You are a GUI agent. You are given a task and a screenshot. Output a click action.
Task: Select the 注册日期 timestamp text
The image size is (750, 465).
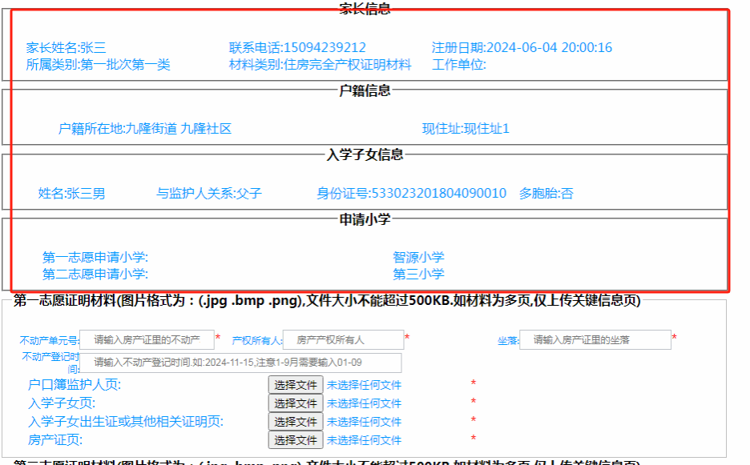tap(522, 48)
